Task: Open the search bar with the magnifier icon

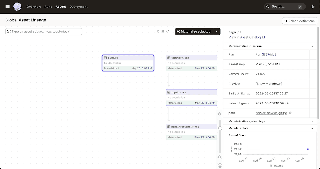Action: (267, 6)
